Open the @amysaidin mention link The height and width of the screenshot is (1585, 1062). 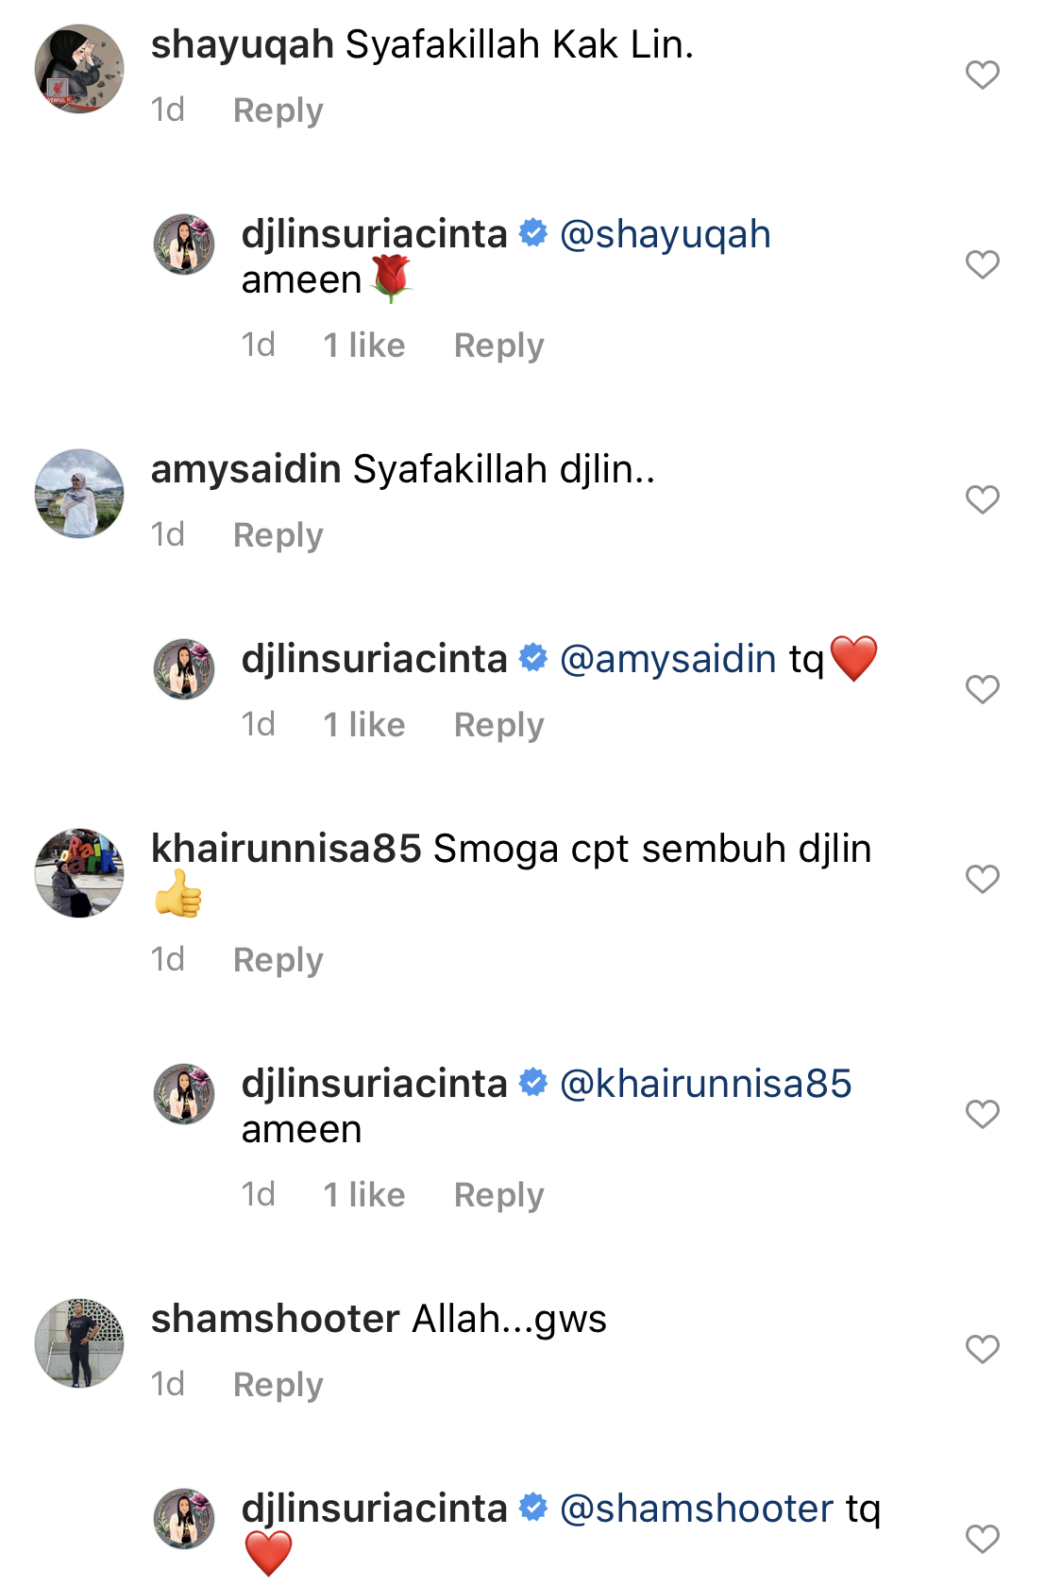click(668, 659)
